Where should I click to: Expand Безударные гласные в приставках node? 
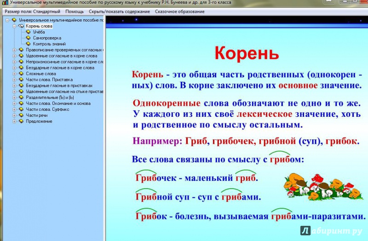14,86
